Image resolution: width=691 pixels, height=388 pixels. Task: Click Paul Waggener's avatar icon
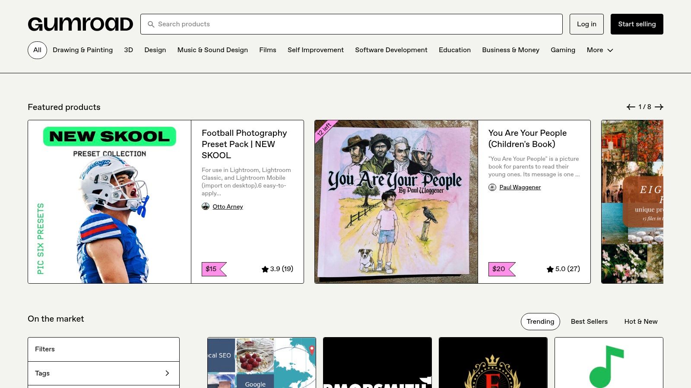click(x=492, y=187)
